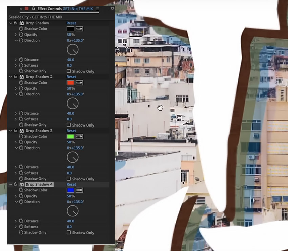The image size is (288, 251).
Task: Toggle the Softness stopwatch in Drop Shadow 4
Action: point(21,227)
